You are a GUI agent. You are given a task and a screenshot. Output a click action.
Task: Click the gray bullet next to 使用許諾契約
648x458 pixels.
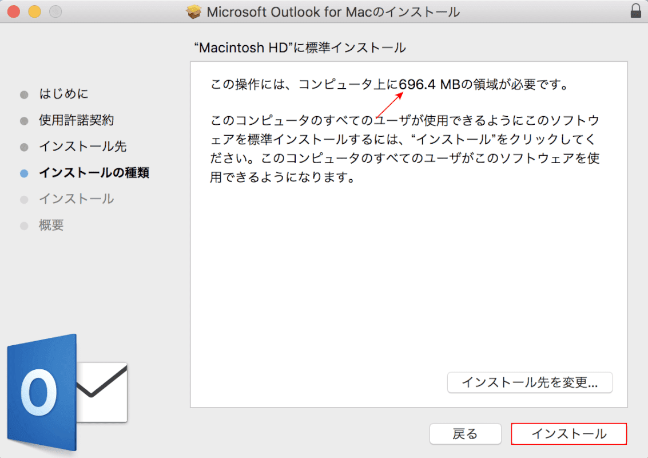(24, 121)
